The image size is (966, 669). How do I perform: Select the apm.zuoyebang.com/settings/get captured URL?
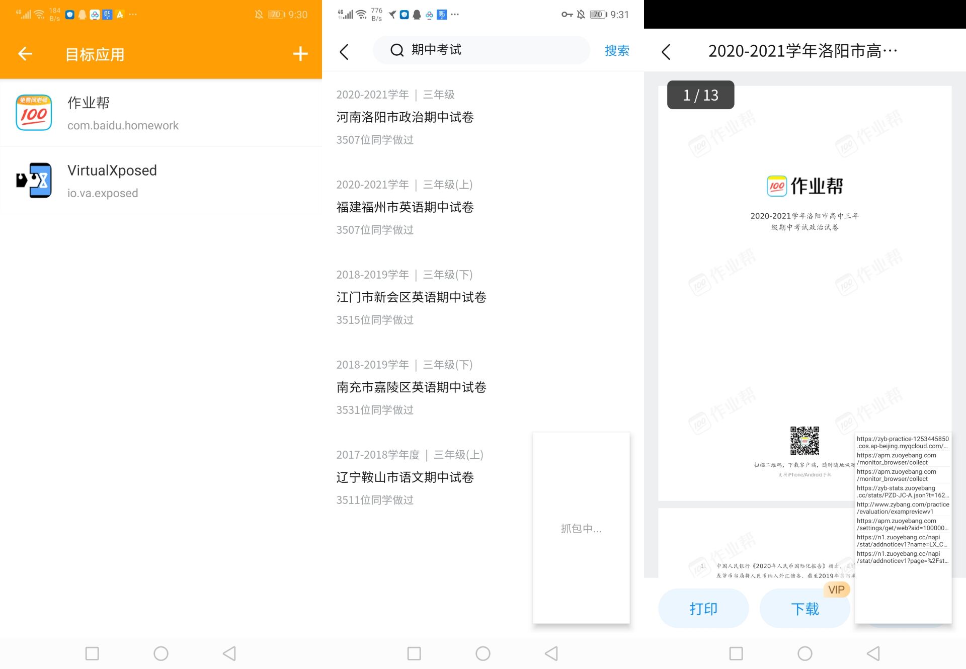[x=903, y=525]
